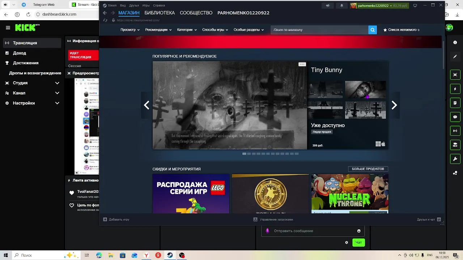Viewport: 463px width, 260px height.
Task: Open the Рекомендации dropdown
Action: click(x=158, y=30)
